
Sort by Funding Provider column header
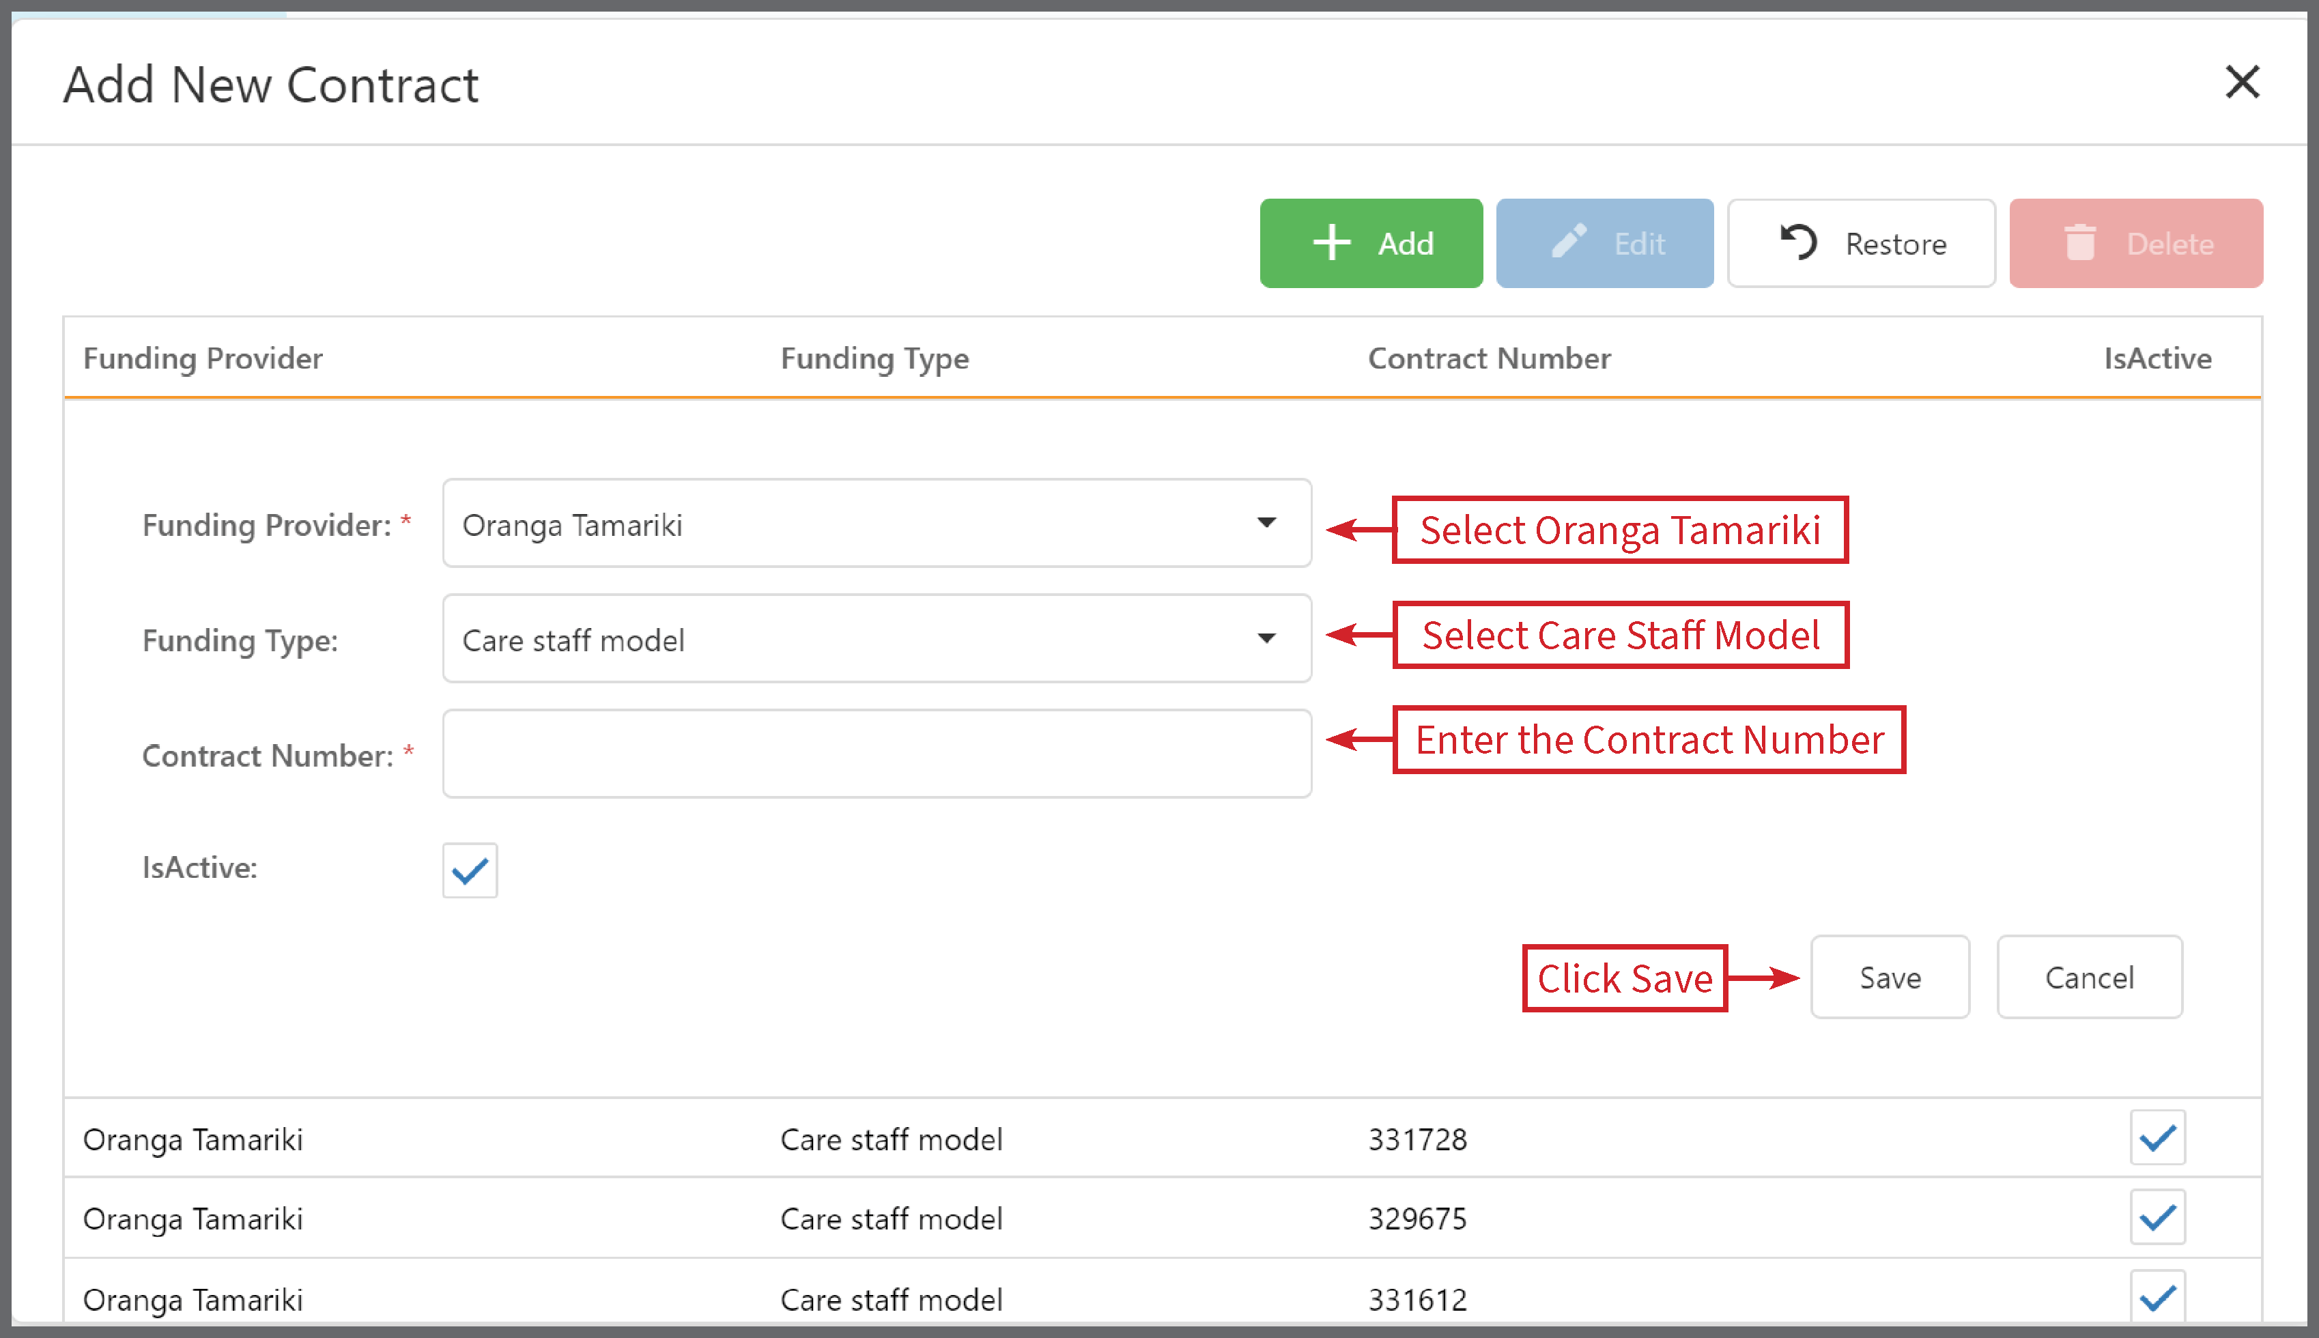203,358
